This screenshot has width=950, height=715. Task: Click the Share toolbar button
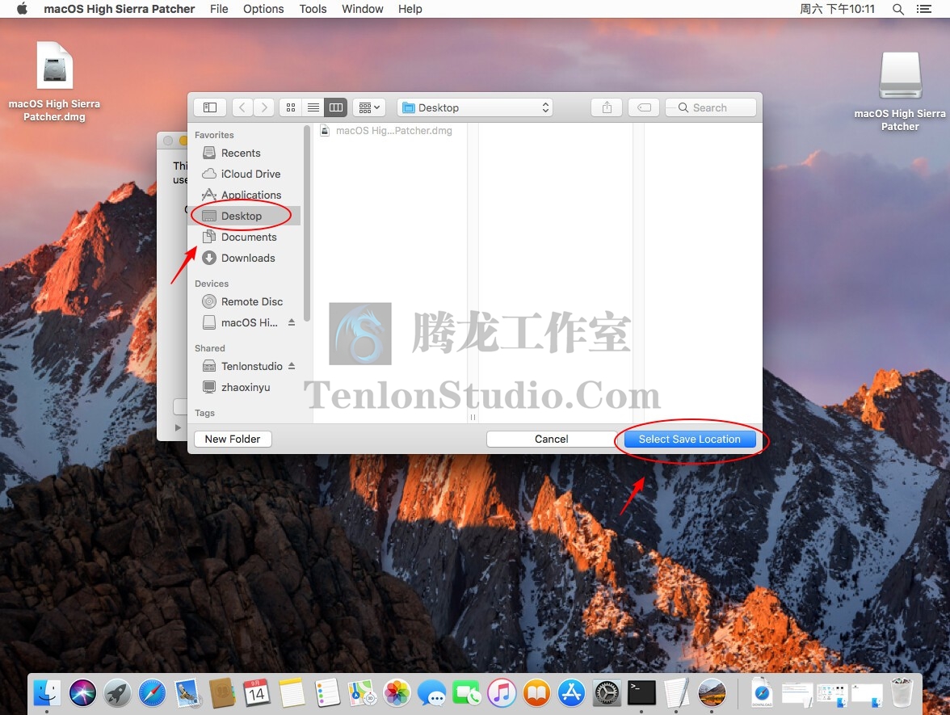point(607,107)
